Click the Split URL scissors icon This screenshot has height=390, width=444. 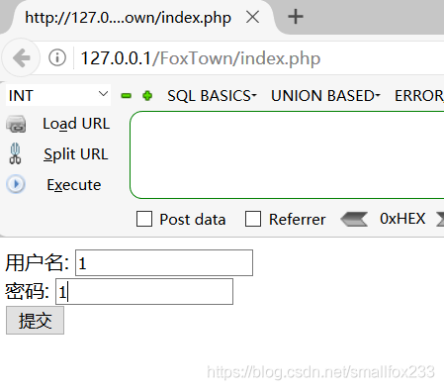tap(15, 153)
